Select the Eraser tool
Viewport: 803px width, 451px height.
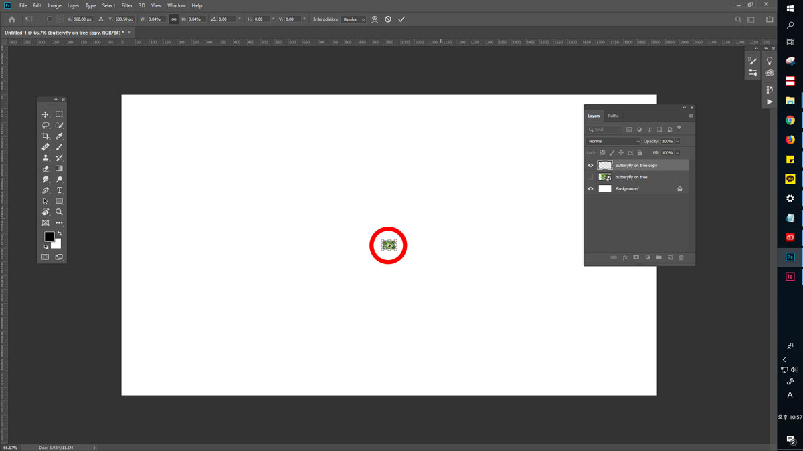pyautogui.click(x=46, y=168)
